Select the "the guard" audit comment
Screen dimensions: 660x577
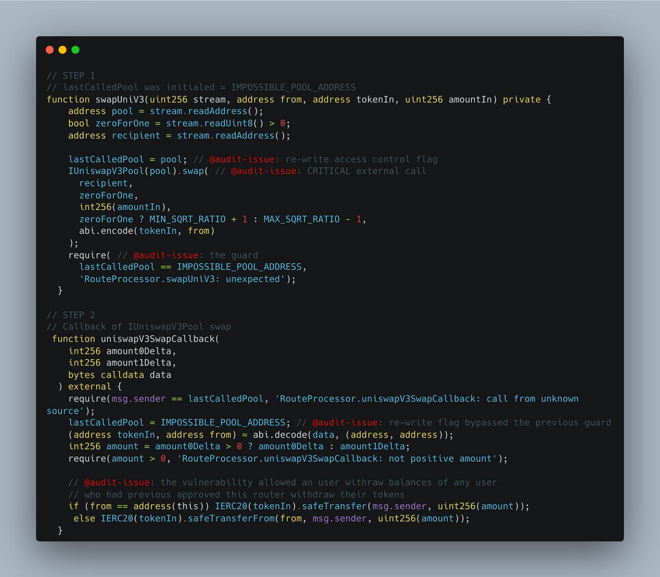coord(234,255)
